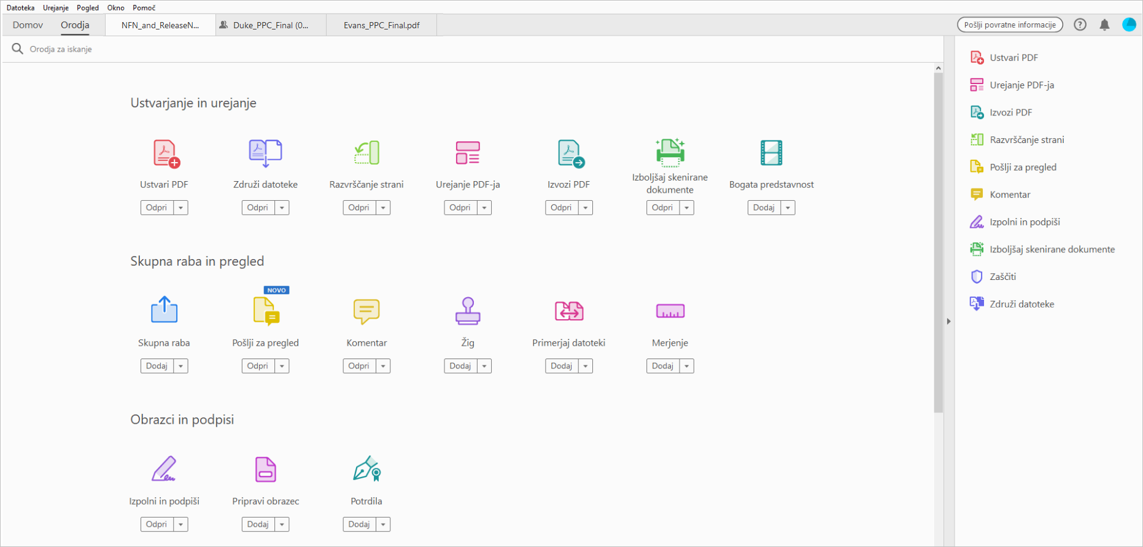Open the Pogled menu

pyautogui.click(x=88, y=7)
